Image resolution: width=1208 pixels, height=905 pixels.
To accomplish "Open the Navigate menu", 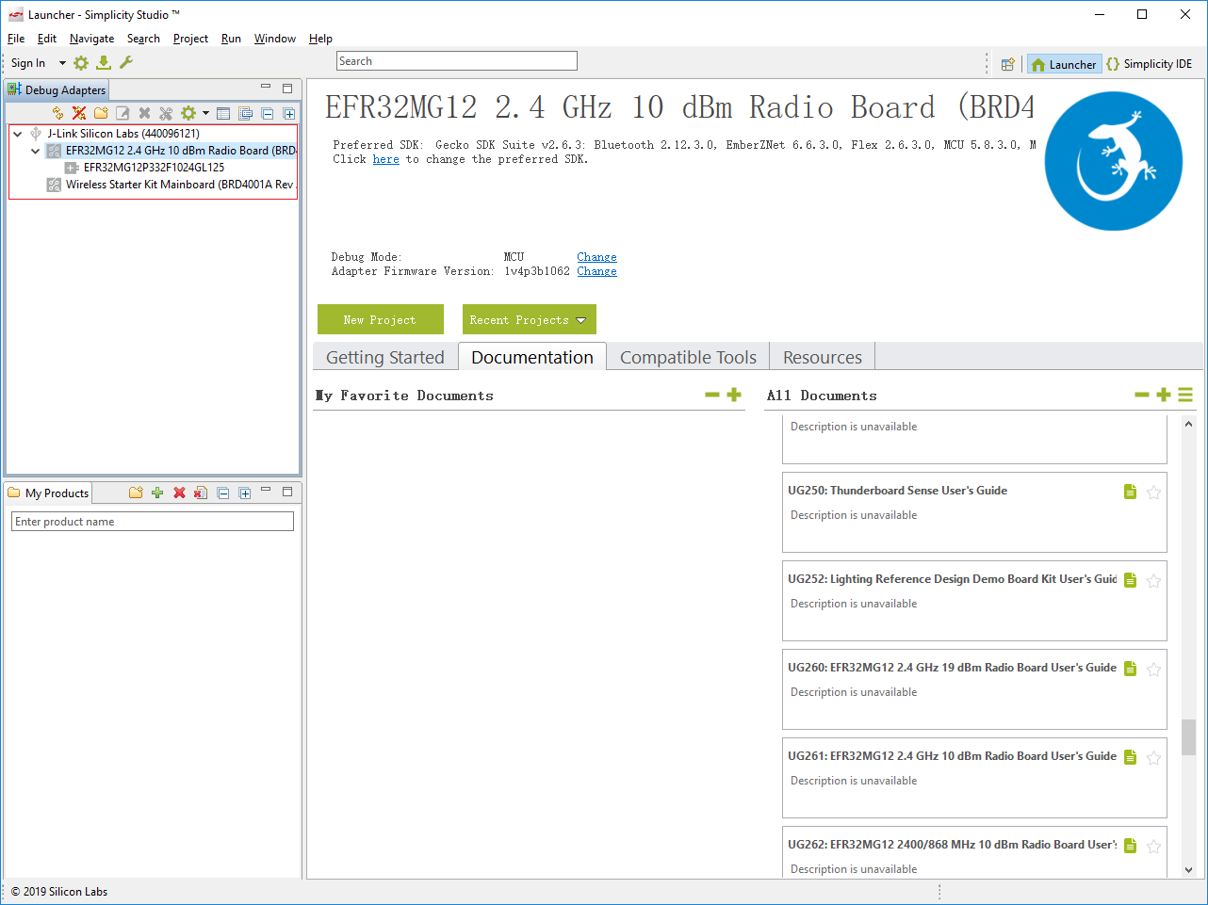I will pyautogui.click(x=91, y=39).
